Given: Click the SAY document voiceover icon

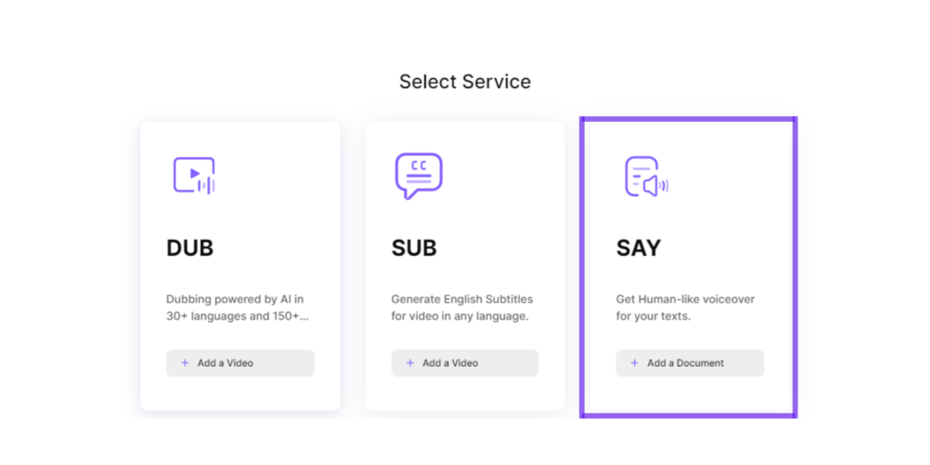Looking at the screenshot, I should (647, 177).
